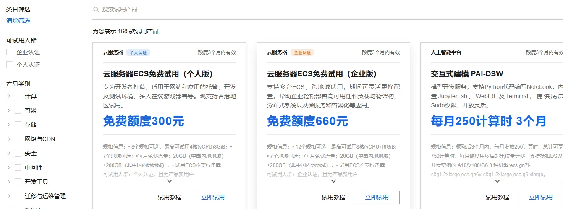Viewport: 563px width, 209px height.
Task: Click the orange 企业认证 tag badge
Action: 302,52
